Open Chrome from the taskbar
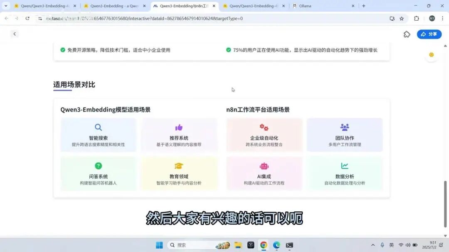The width and height of the screenshot is (449, 252). click(x=264, y=245)
